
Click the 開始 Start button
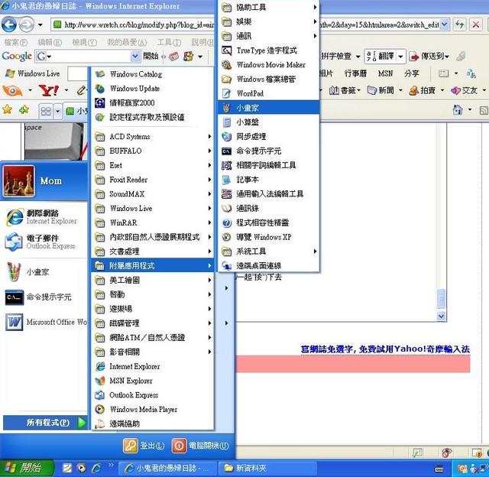coord(25,468)
